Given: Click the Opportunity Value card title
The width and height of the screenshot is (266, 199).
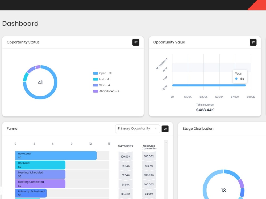Looking at the screenshot, I should pos(169,42).
